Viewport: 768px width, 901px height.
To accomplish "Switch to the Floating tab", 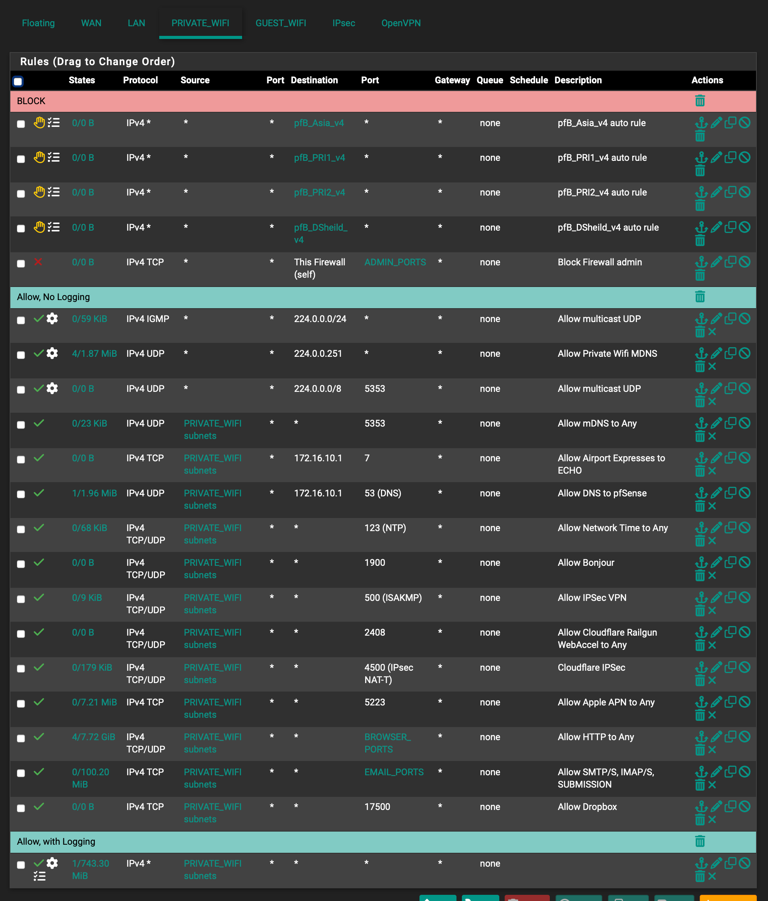I will click(x=38, y=23).
